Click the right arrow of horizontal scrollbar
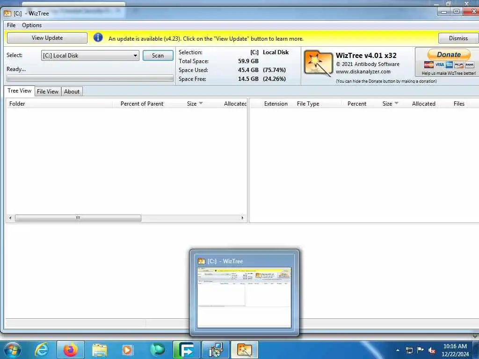479x359 pixels. pyautogui.click(x=243, y=218)
